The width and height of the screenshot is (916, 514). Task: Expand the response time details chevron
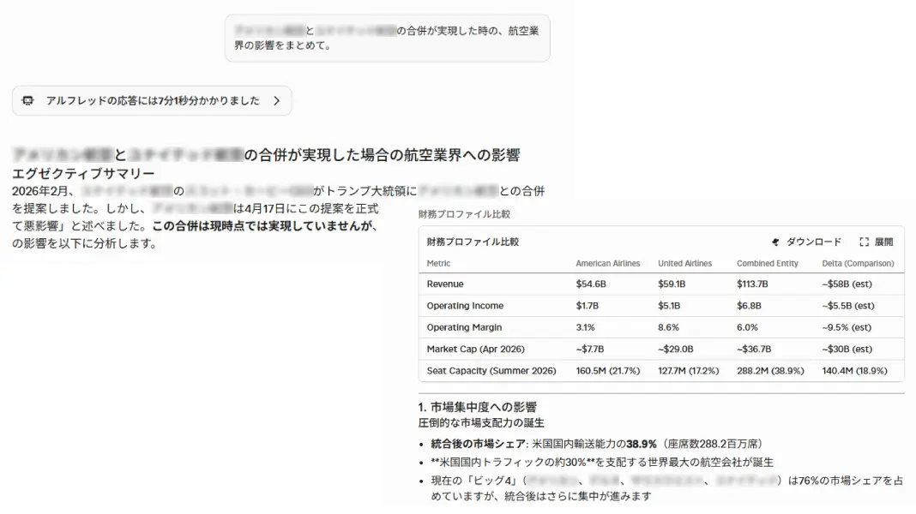click(277, 101)
